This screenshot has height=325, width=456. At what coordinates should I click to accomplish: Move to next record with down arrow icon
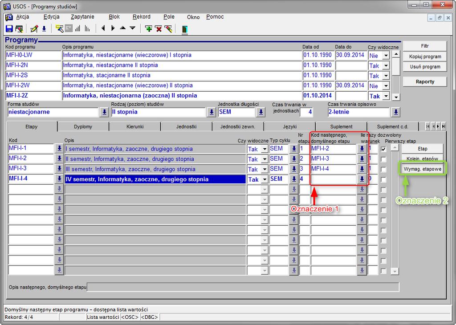133,28
